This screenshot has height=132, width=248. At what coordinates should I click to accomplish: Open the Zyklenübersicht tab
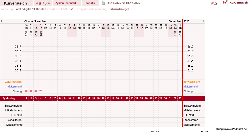(66, 3)
